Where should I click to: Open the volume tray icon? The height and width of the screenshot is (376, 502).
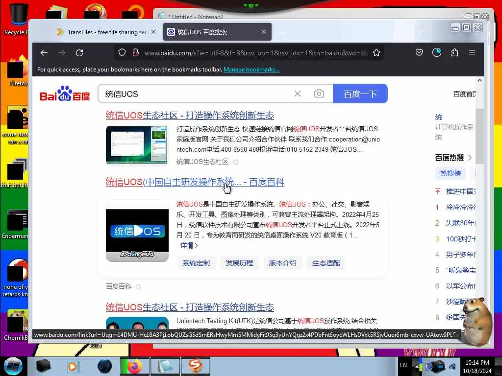(x=452, y=366)
